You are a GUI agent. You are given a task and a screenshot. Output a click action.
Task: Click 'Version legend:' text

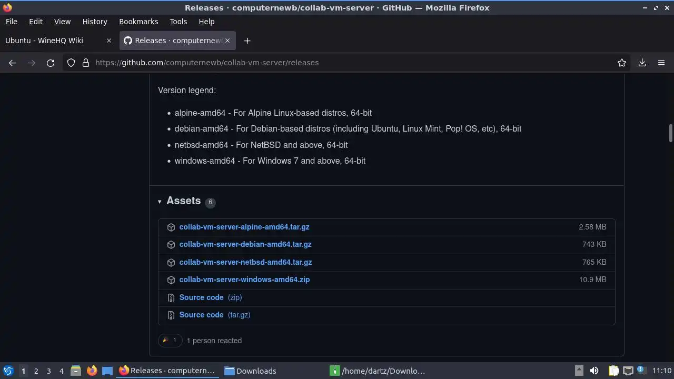coord(187,90)
